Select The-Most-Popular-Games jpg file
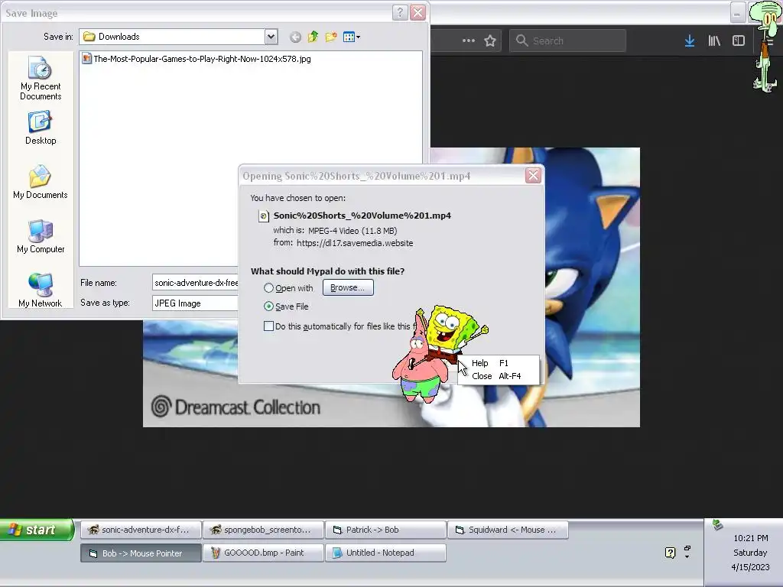Screen dimensions: 783x587 pyautogui.click(x=197, y=59)
